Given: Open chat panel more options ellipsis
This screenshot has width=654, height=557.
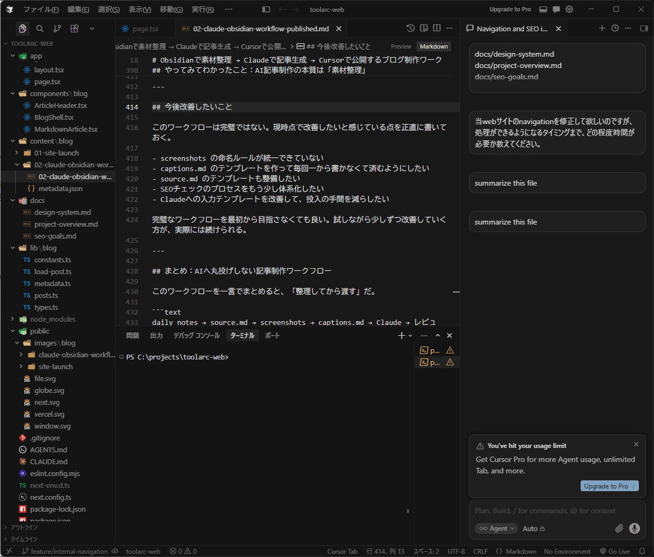Looking at the screenshot, I should tap(628, 28).
